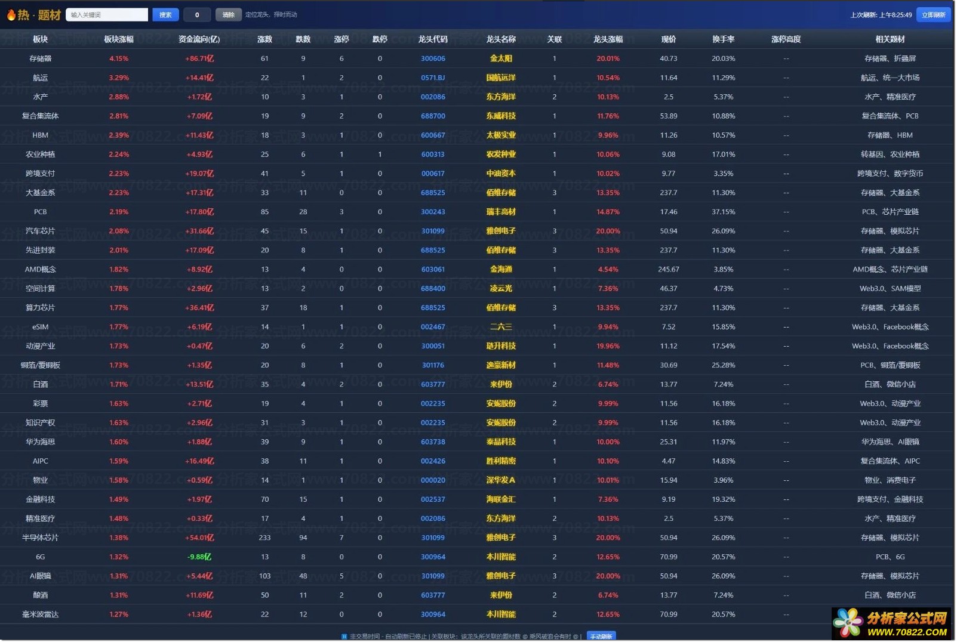Sort by 换手率 column header
Viewport: 957px width, 642px height.
(x=724, y=39)
